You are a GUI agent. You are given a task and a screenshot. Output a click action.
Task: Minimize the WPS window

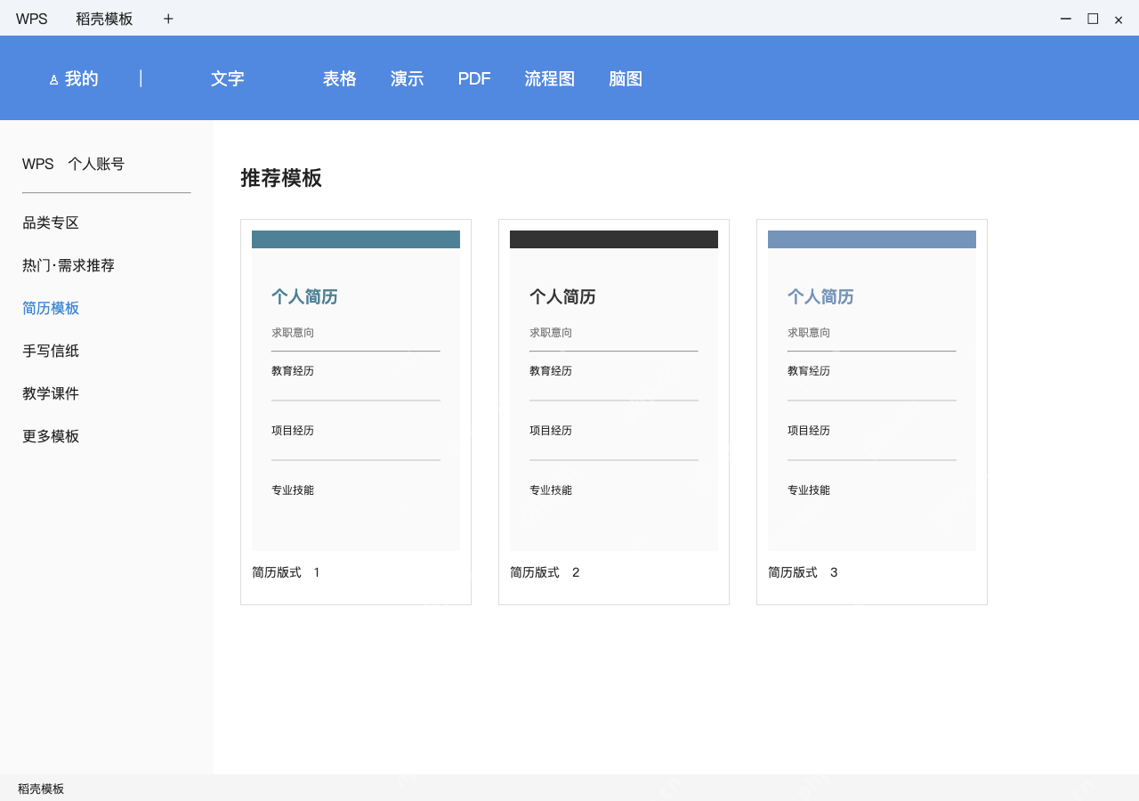pyautogui.click(x=1066, y=19)
